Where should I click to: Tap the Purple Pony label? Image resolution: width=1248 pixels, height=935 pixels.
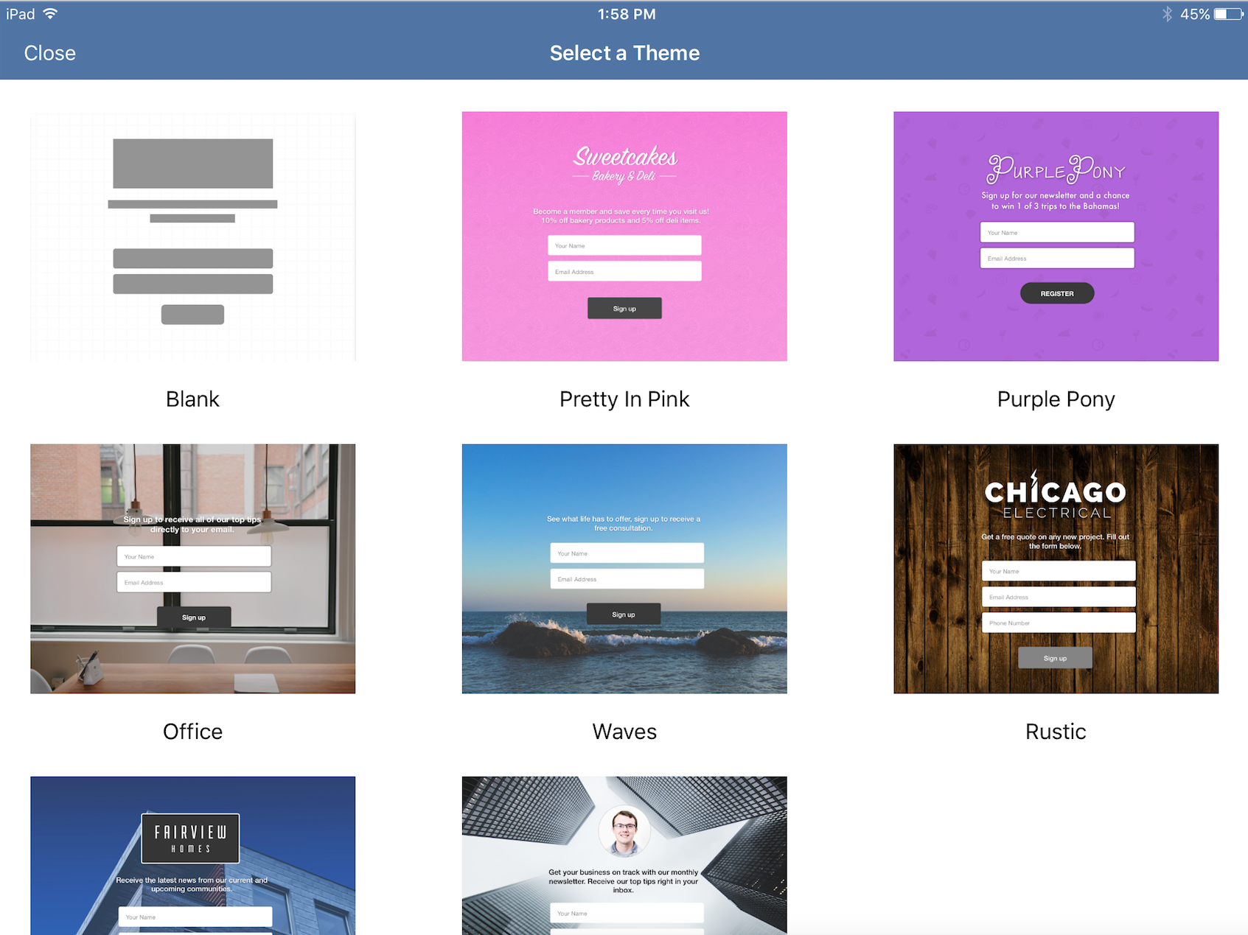[1056, 399]
